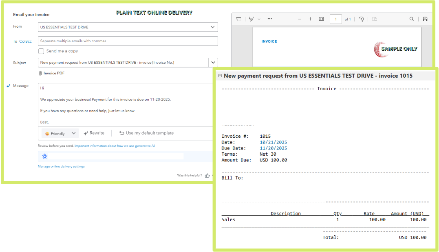Click the 'Bill To:' label

(232, 178)
